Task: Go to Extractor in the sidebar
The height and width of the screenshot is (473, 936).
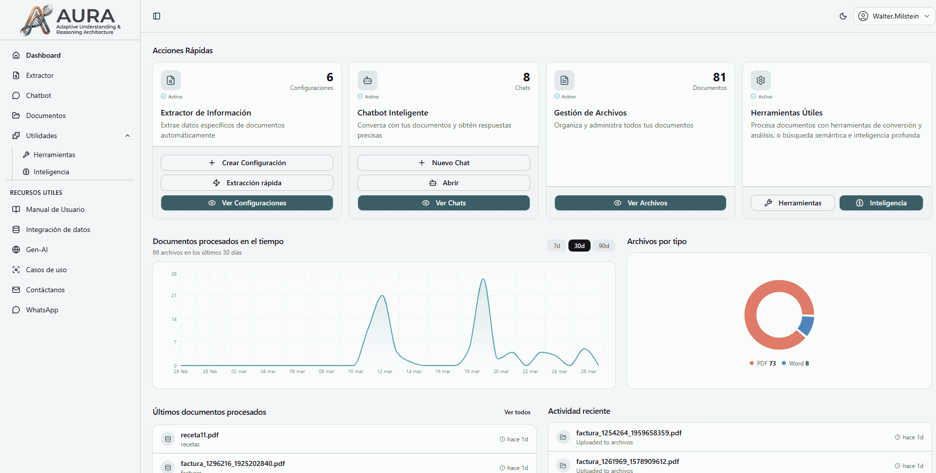Action: (x=40, y=75)
